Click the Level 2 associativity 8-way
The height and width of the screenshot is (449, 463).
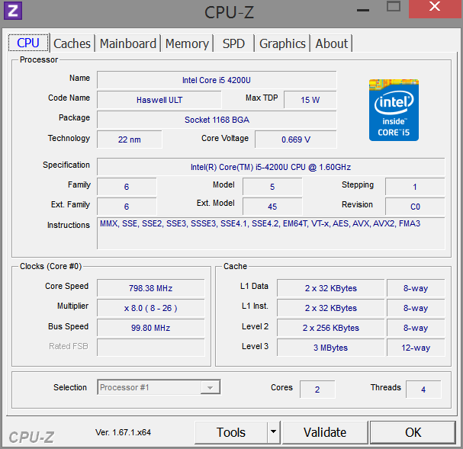pyautogui.click(x=416, y=328)
